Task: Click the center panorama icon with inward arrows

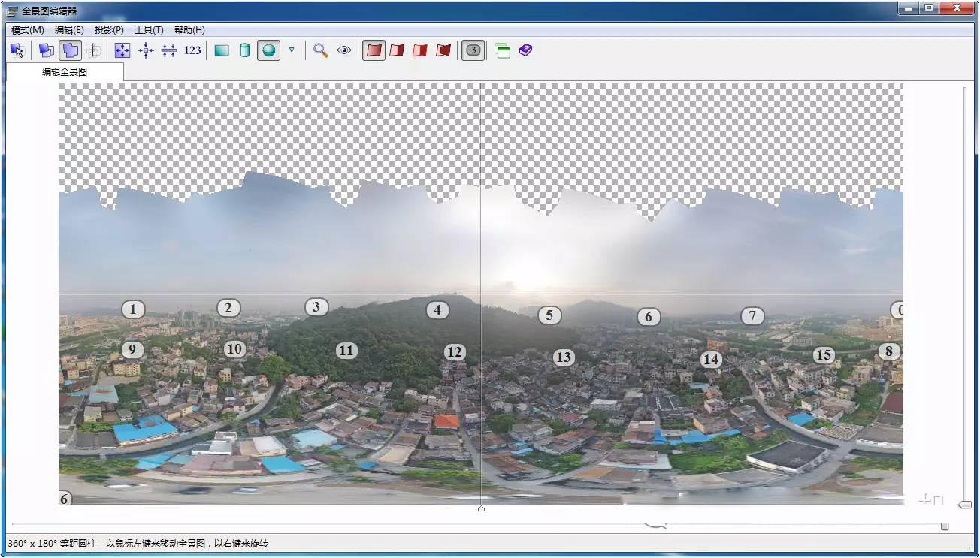Action: click(x=146, y=50)
